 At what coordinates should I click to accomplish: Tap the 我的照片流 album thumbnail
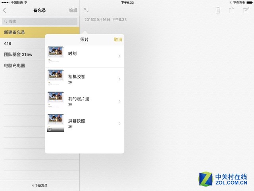click(56, 100)
